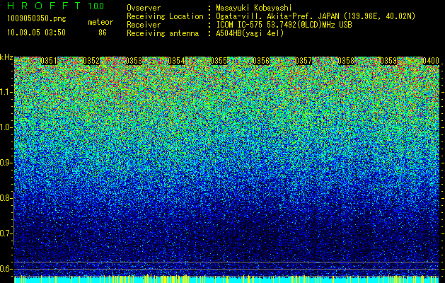Image resolution: width=445 pixels, height=283 pixels.
Task: Click the 0355 time marker
Action: pyautogui.click(x=219, y=61)
